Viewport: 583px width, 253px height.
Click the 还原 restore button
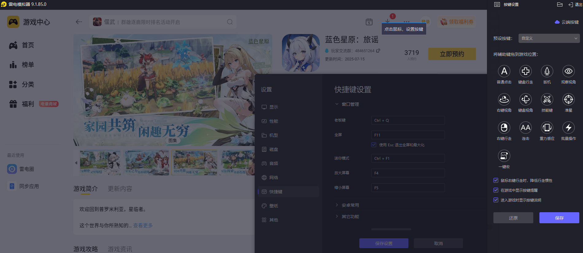pyautogui.click(x=513, y=218)
